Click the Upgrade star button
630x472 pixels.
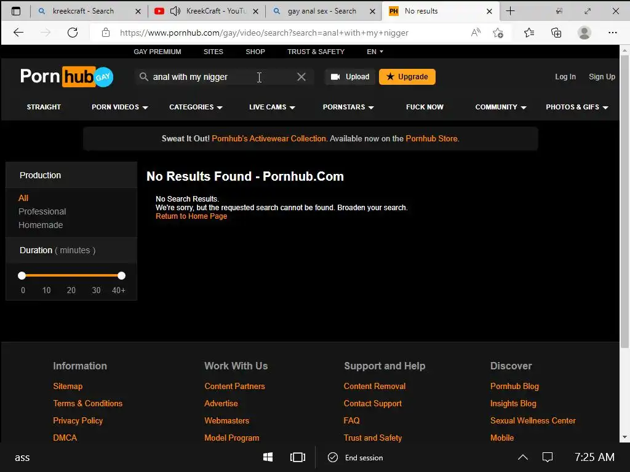(x=407, y=77)
